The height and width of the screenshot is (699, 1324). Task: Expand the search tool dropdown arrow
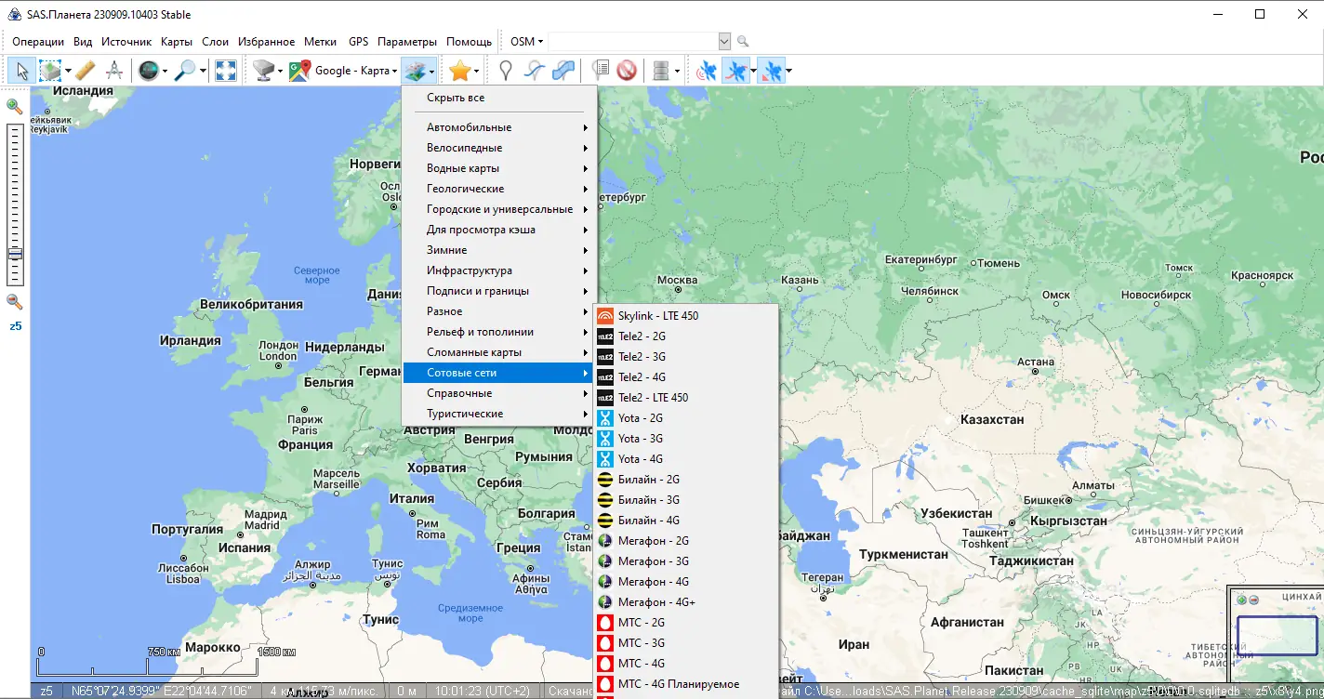pos(203,71)
